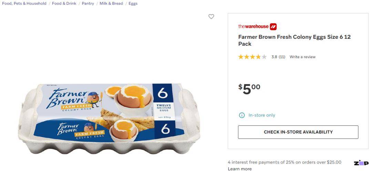
Task: Navigate to Pantry breadcrumb
Action: tap(88, 3)
